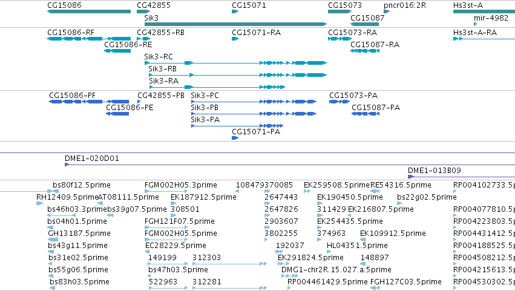Select the CG42855 gene label
This screenshot has width=515, height=291.
click(154, 5)
